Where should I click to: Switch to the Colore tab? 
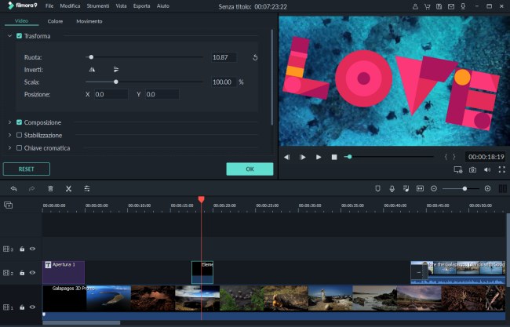point(55,21)
